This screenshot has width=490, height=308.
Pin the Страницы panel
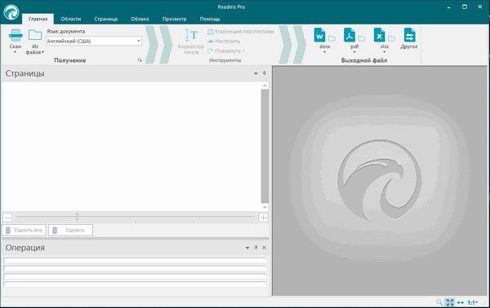(265, 73)
